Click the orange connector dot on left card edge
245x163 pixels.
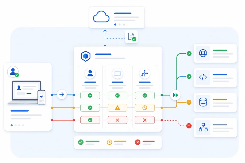[x=52, y=108]
